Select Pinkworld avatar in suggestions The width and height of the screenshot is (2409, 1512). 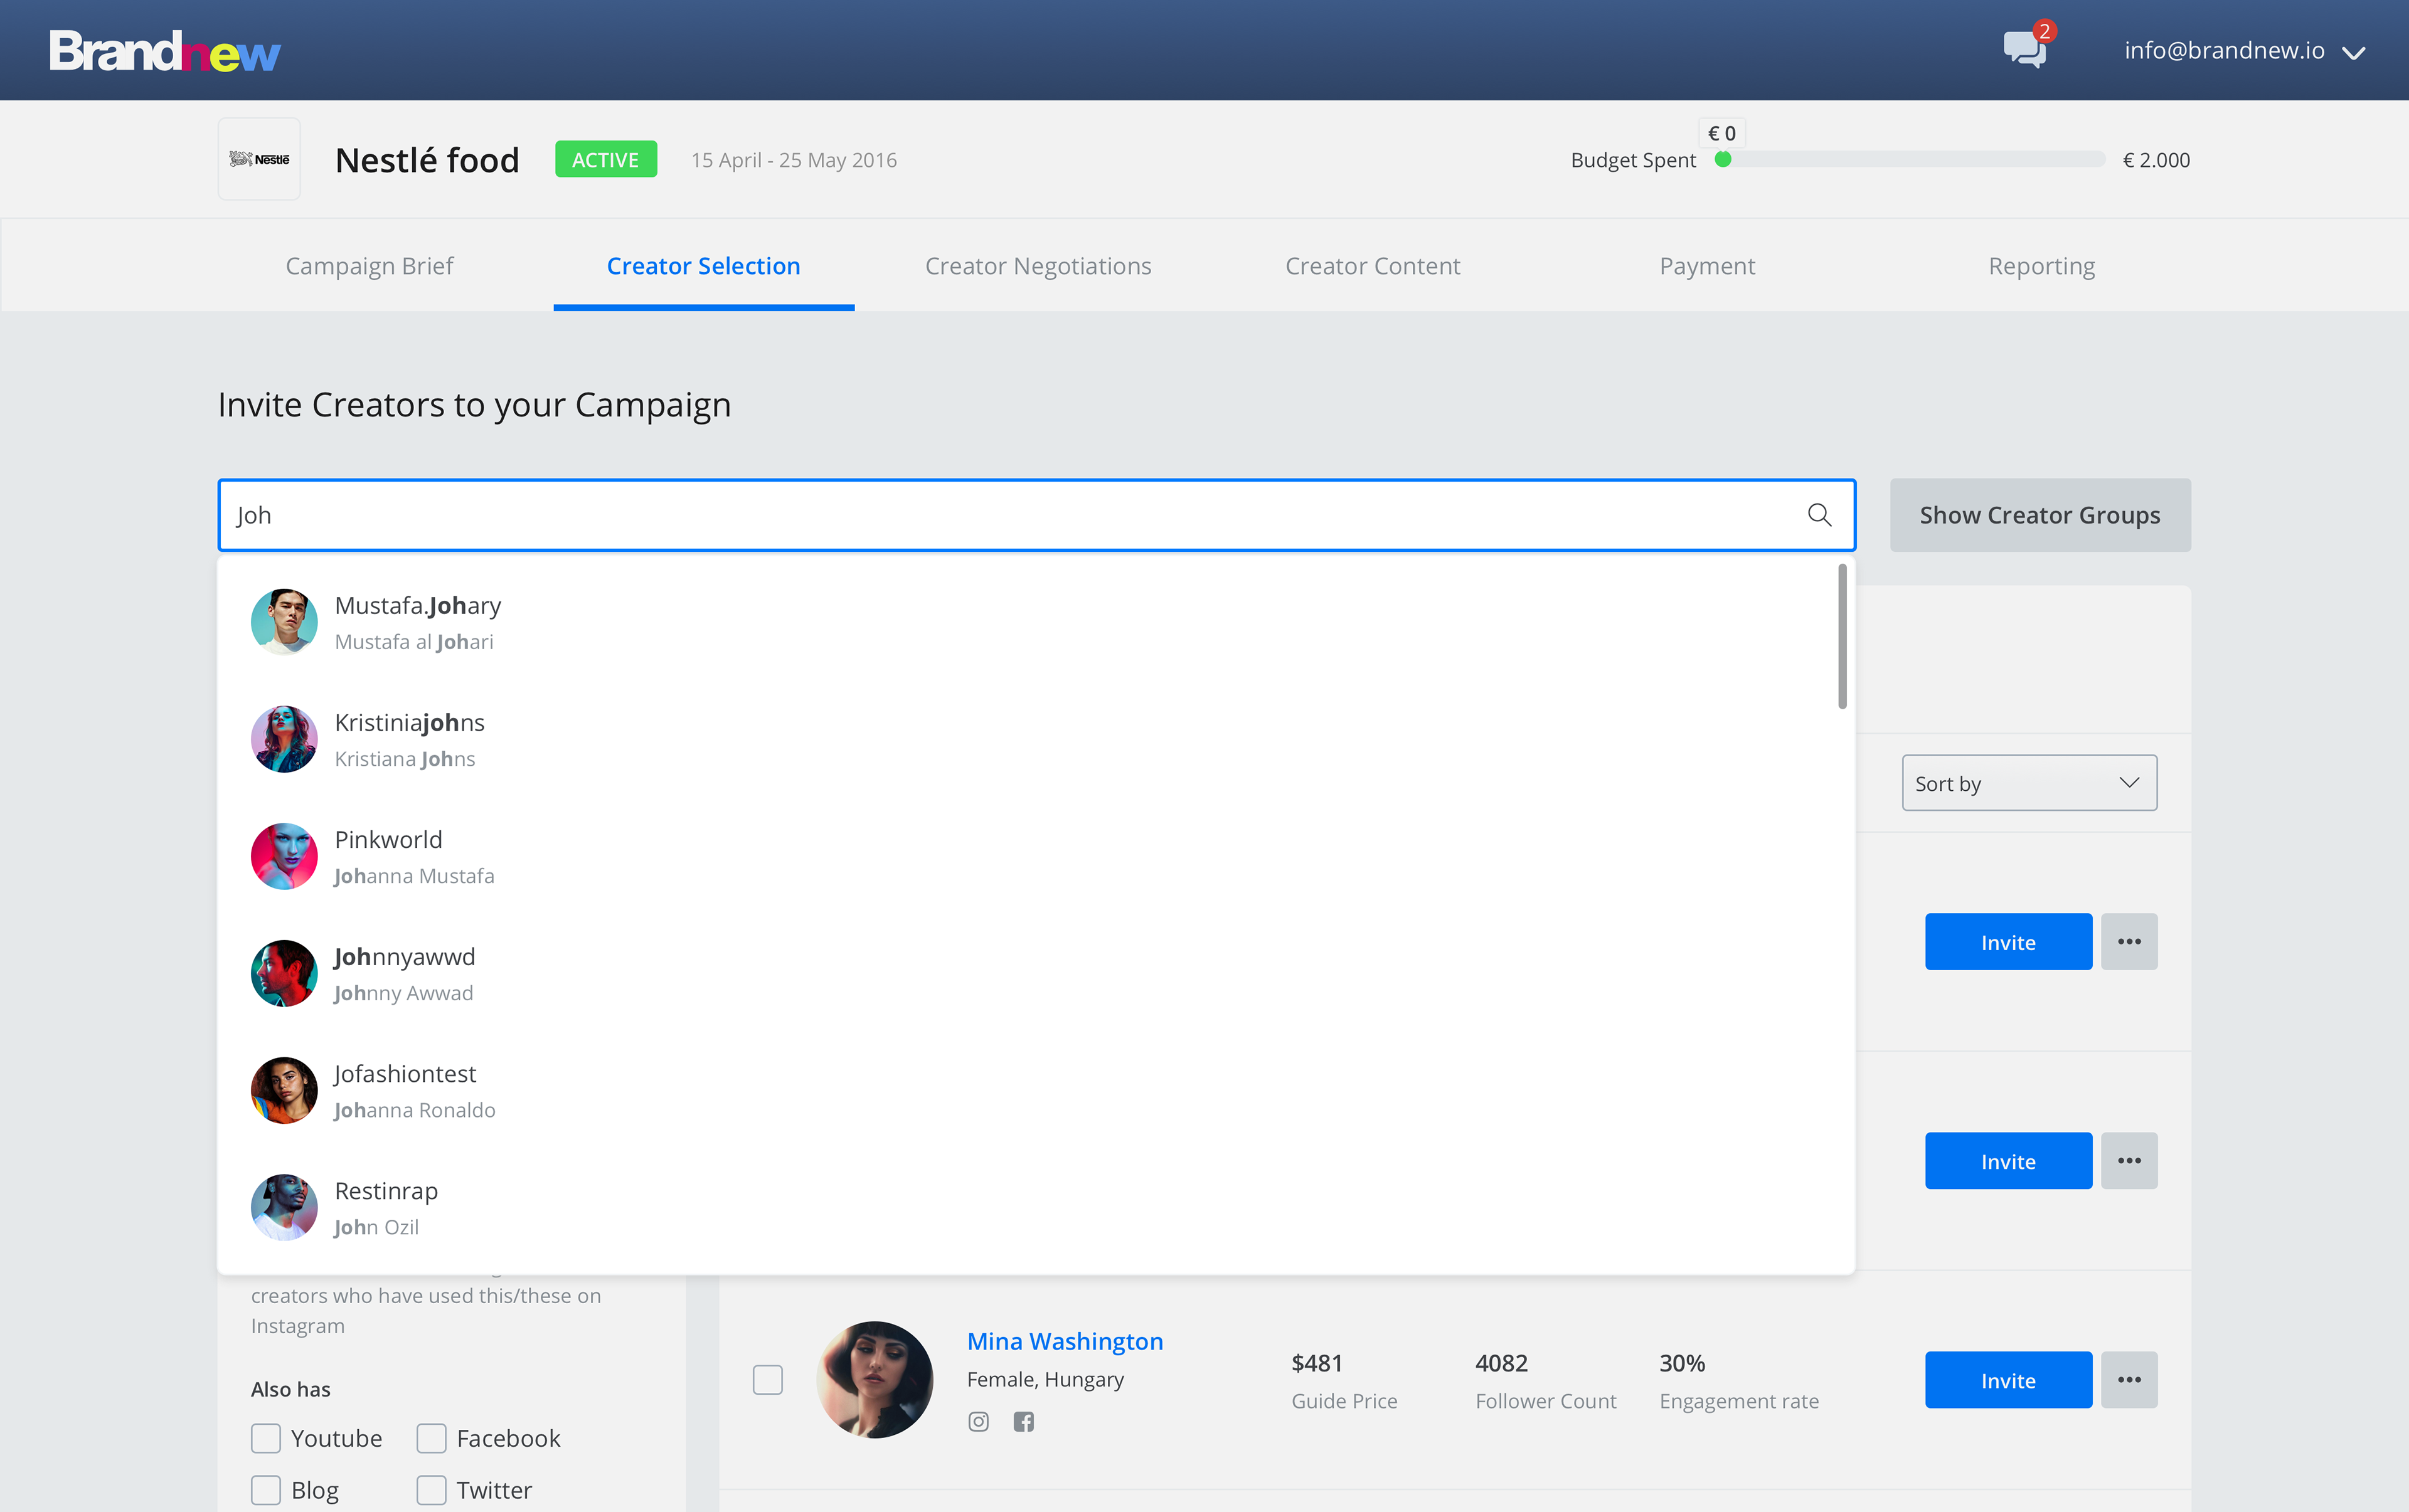click(284, 856)
